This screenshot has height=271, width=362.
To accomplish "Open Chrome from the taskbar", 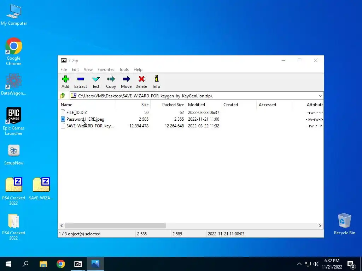I will click(61, 264).
